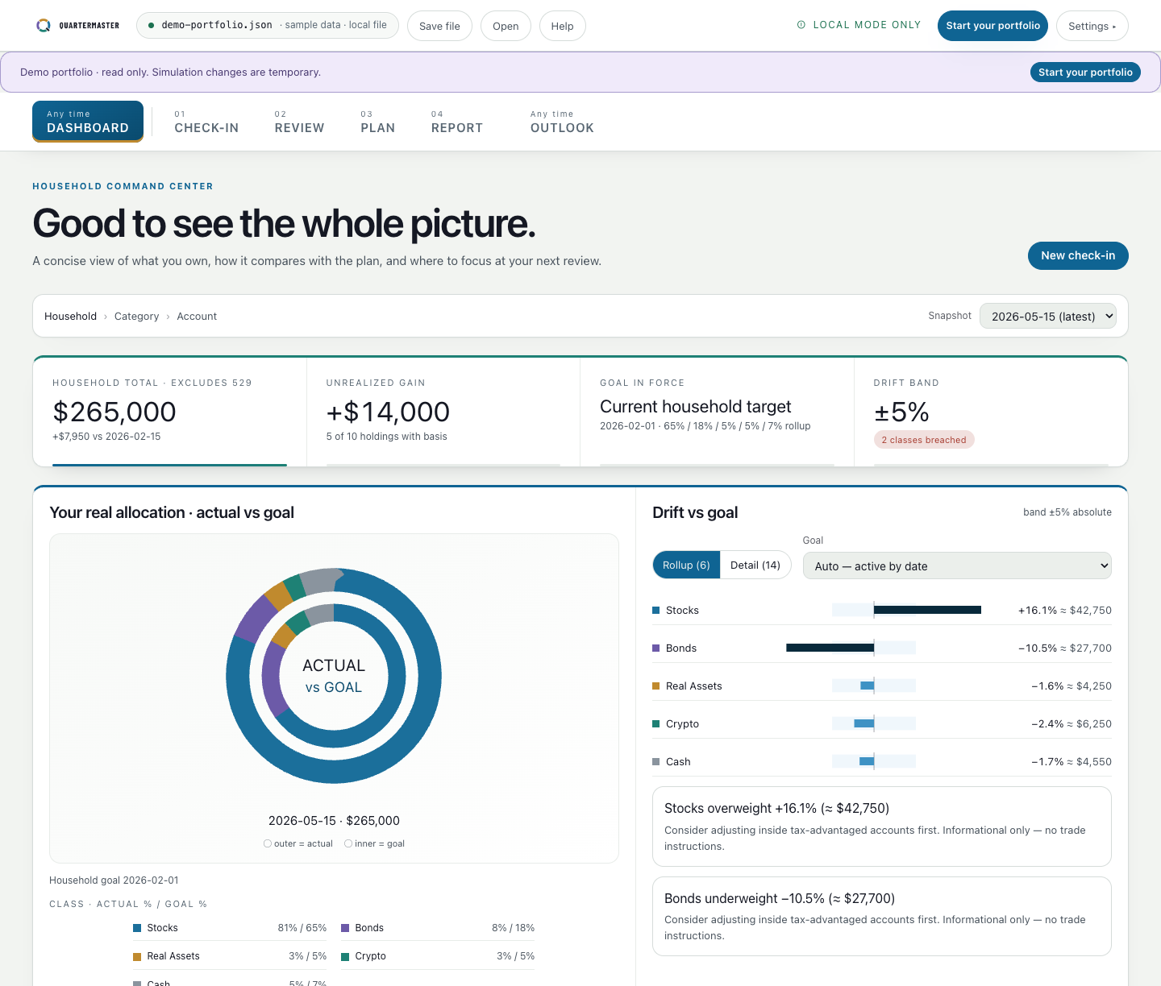Click the ACTUAL vs GOAL donut chart center
The image size is (1161, 986).
[334, 676]
